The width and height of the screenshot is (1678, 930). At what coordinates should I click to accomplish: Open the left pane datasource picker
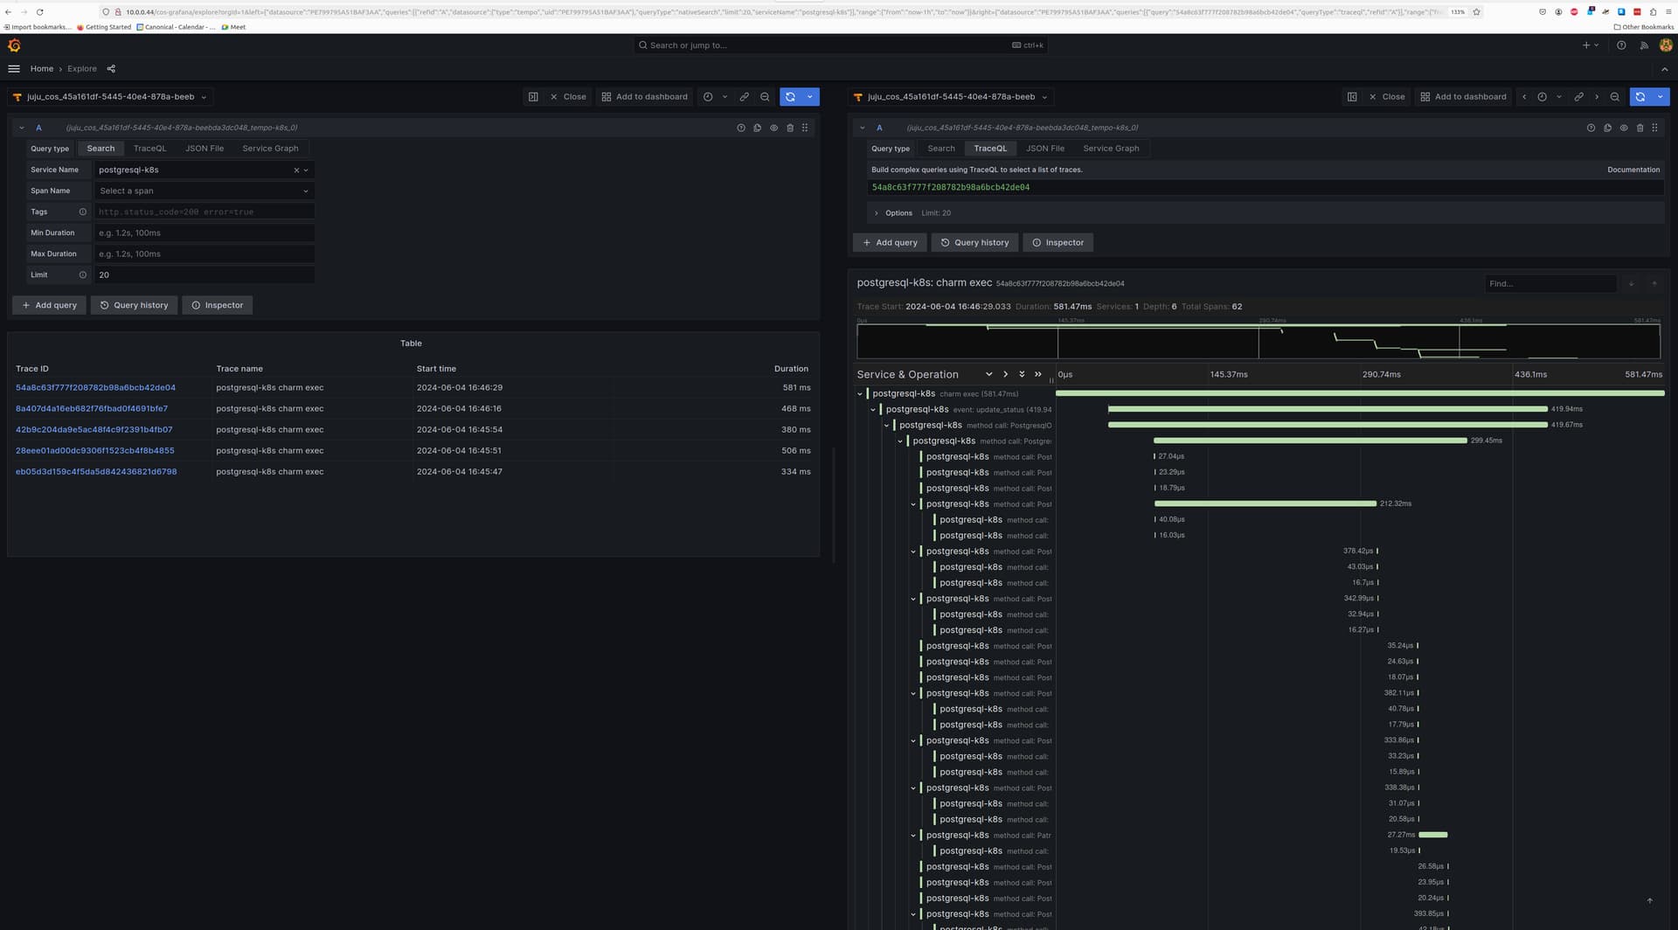[109, 97]
